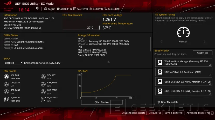Grab drag handle of Windows Boot Manager
215x120 pixels.
pyautogui.click(x=210, y=65)
